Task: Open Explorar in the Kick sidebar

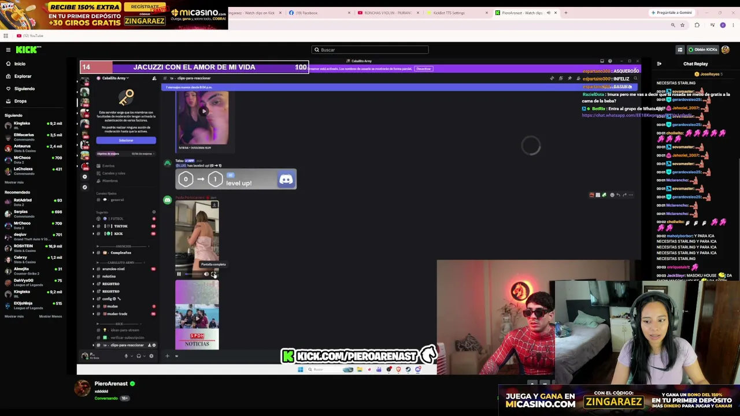Action: tap(23, 76)
